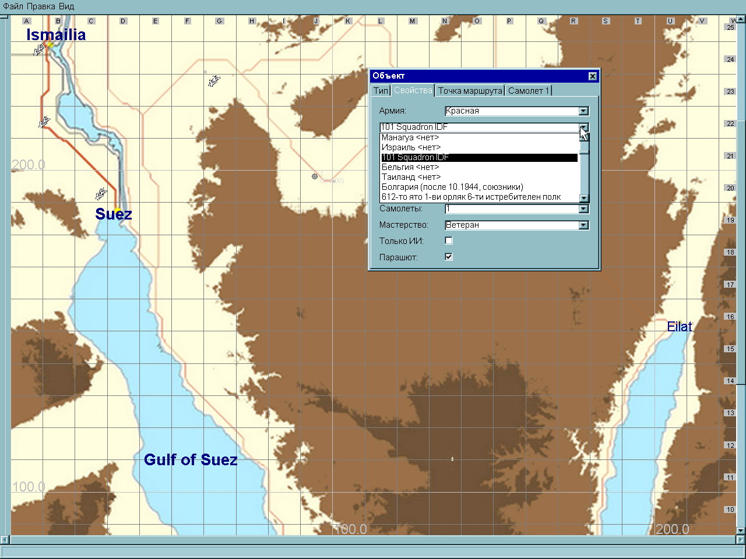Click grid row number 16

pyautogui.click(x=730, y=317)
